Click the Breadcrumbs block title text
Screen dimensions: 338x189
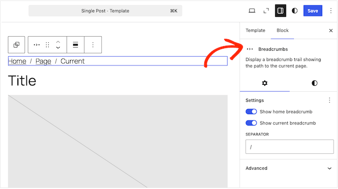(x=273, y=49)
